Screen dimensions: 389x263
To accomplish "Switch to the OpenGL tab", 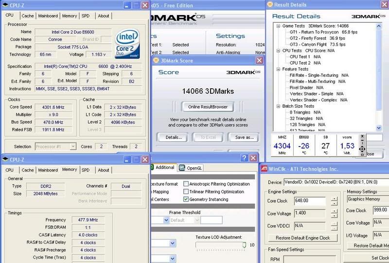I will click(190, 168).
